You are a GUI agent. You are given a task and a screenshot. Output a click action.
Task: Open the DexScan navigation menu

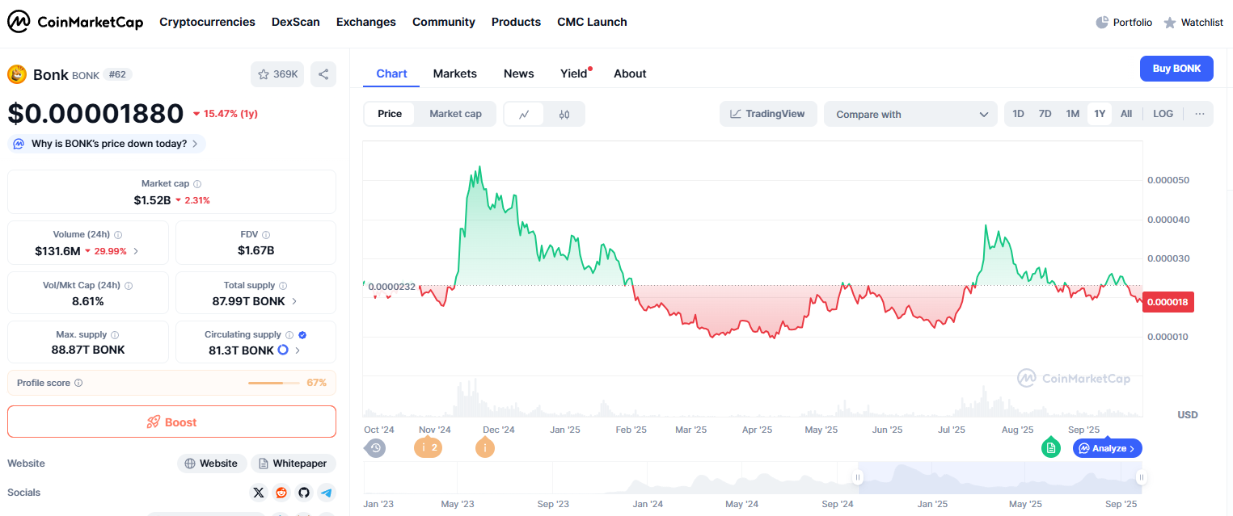pyautogui.click(x=295, y=22)
